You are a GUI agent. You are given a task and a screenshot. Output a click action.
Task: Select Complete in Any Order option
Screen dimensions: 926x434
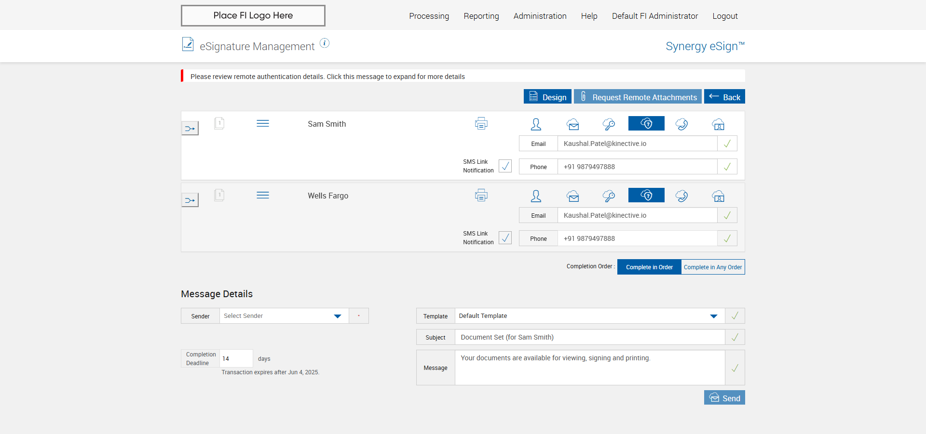pyautogui.click(x=712, y=267)
